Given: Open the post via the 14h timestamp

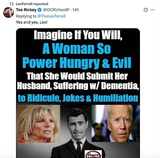Looking at the screenshot, I should click(76, 10).
